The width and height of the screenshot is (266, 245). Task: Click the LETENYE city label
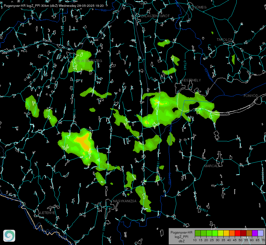48,213
